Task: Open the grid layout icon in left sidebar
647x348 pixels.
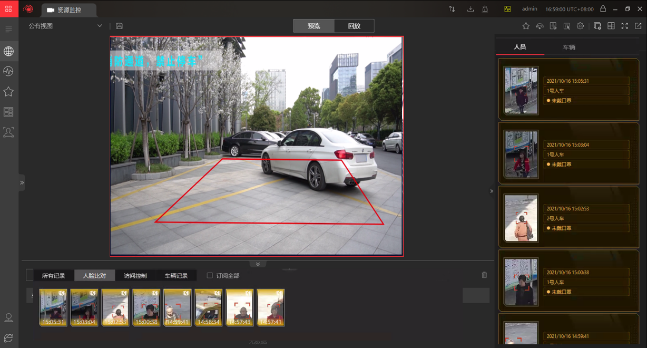Action: [8, 112]
